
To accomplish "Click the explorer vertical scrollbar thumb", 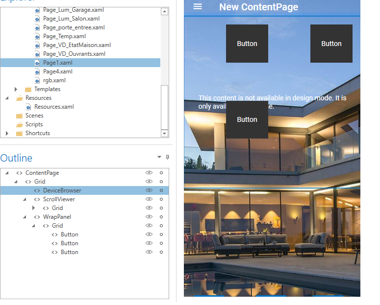I will coord(165,108).
